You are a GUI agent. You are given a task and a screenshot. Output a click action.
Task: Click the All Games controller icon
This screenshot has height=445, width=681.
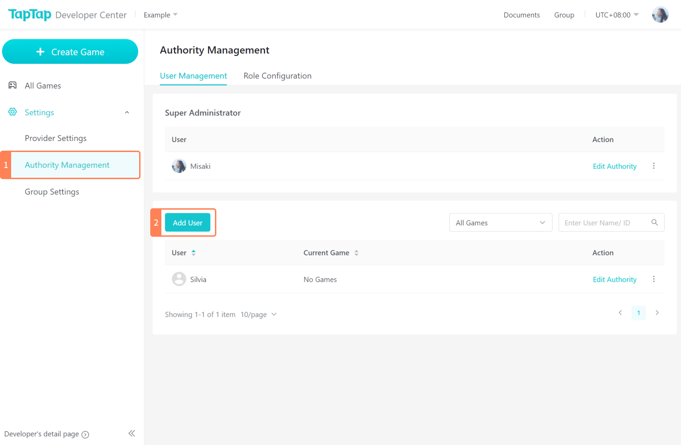tap(13, 85)
